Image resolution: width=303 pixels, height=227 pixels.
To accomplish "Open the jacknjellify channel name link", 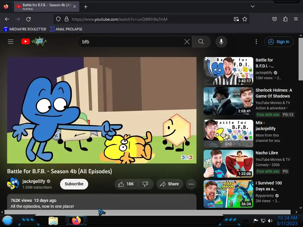I will [34, 181].
